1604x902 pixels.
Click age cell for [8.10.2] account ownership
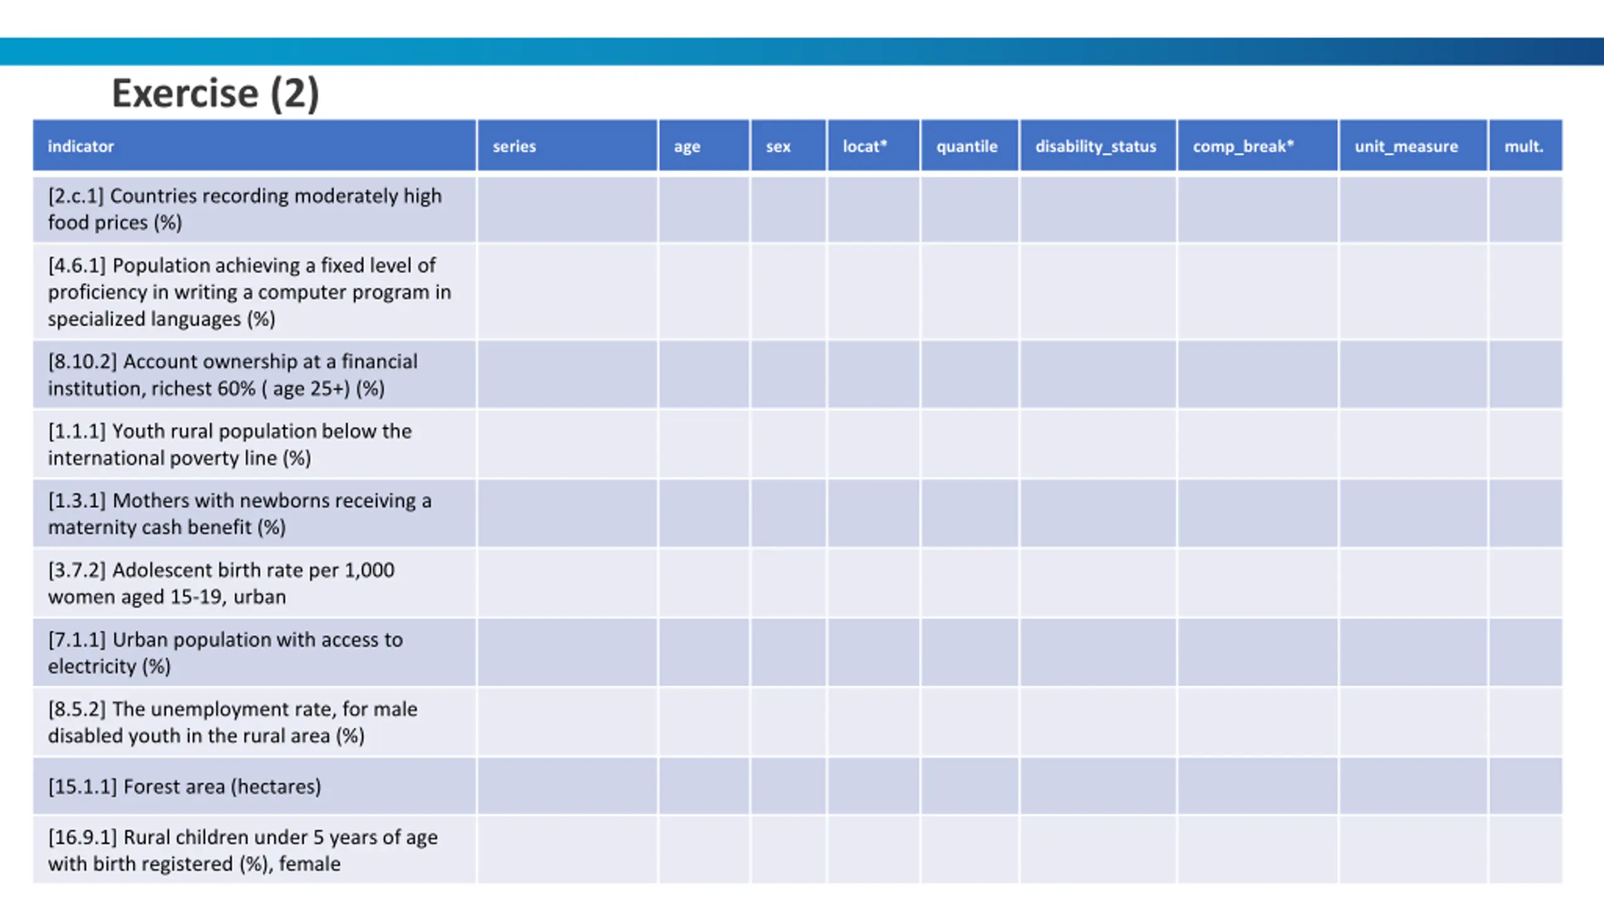click(x=704, y=375)
